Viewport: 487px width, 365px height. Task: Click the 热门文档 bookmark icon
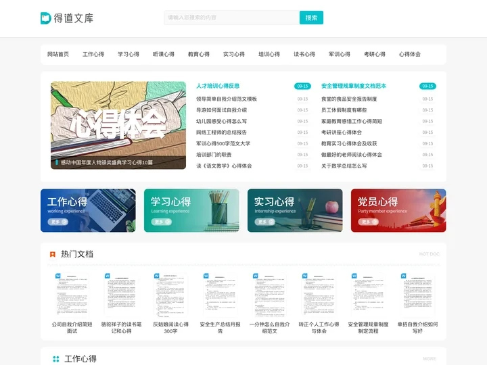click(53, 254)
